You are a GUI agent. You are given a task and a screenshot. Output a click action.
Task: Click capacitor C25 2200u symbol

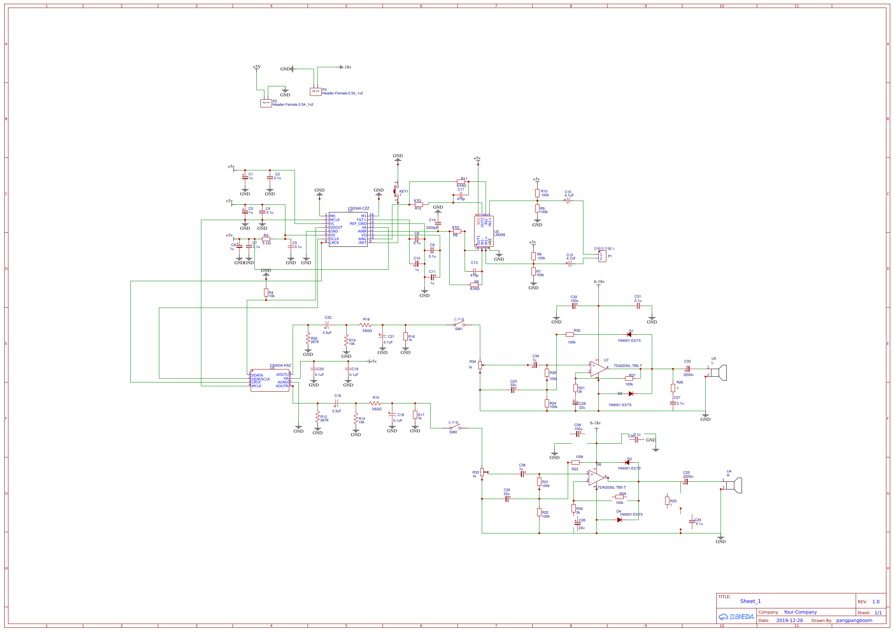[x=686, y=481]
